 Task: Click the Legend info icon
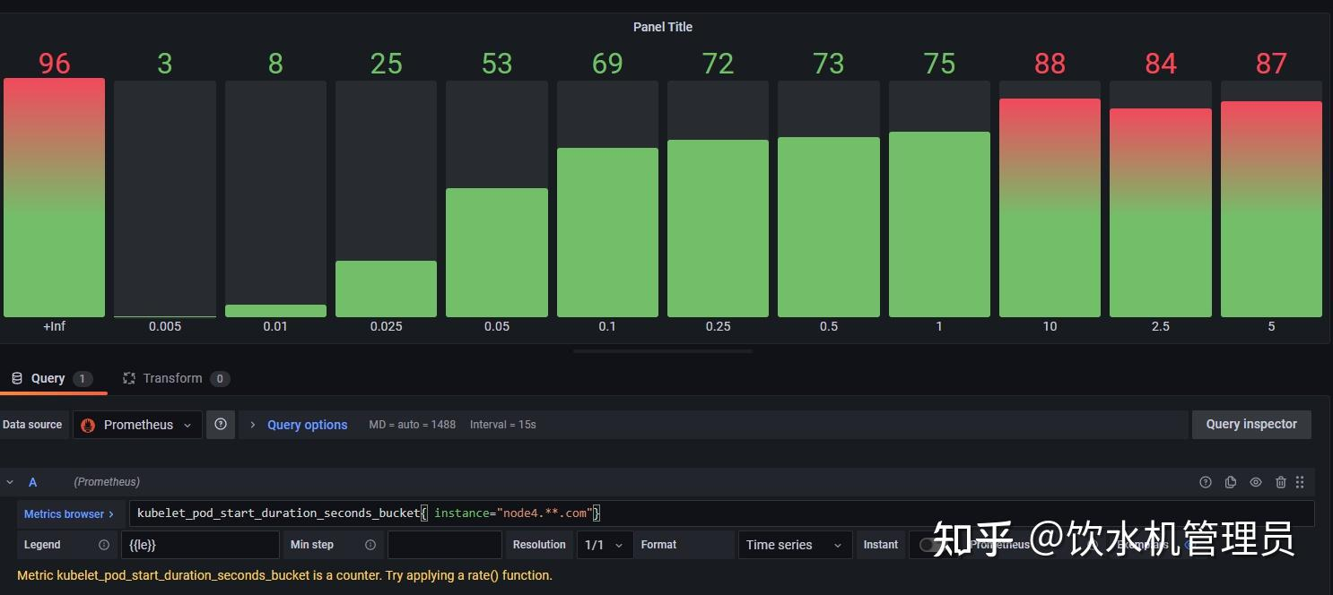point(104,545)
